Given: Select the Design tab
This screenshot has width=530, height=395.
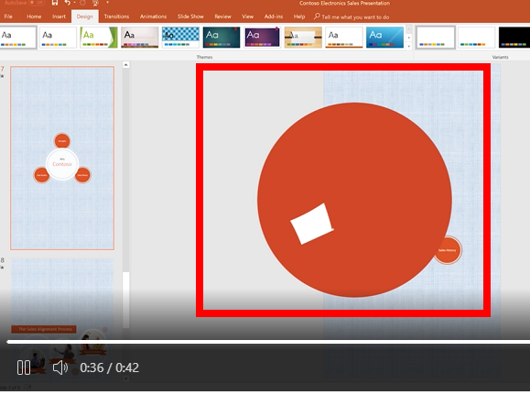Looking at the screenshot, I should coord(84,16).
